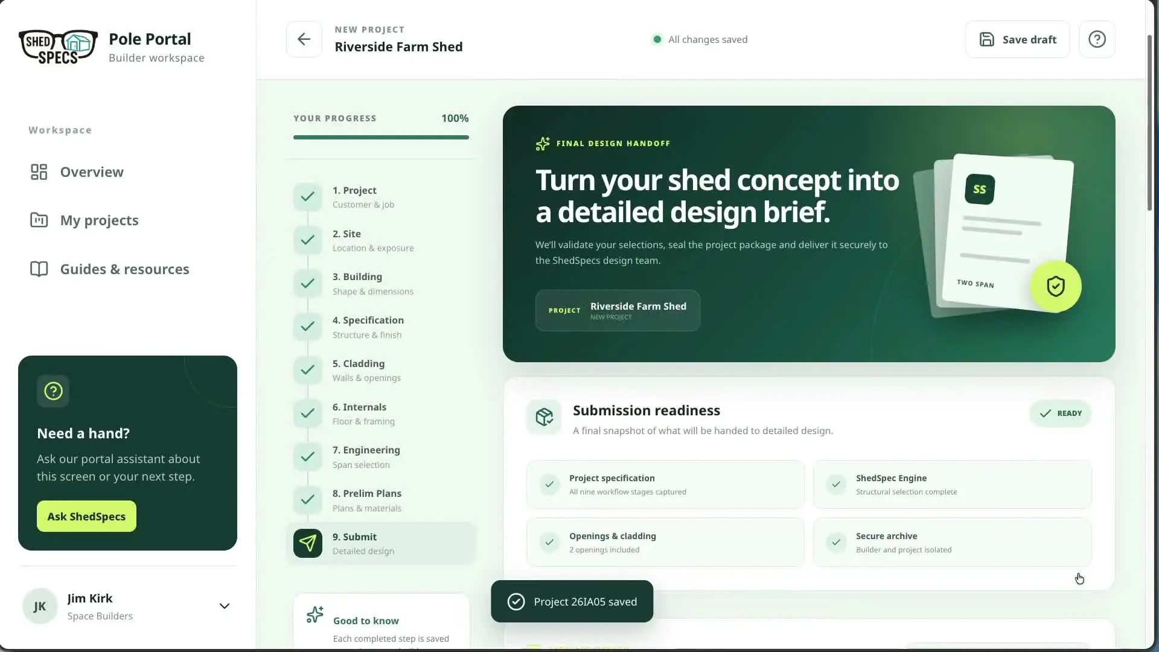Click the Ask ShedSpecs button
This screenshot has width=1159, height=652.
(86, 516)
